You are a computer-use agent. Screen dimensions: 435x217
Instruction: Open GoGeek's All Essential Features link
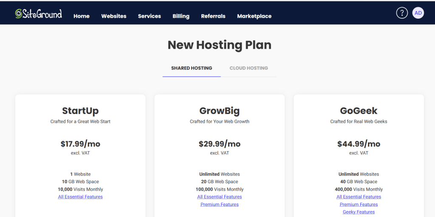point(359,197)
